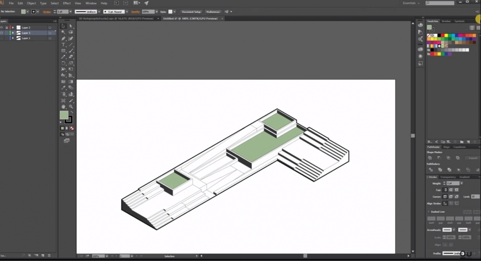Unlock Layer 2 by clicking the lock icon
481x261 pixels.
[x=7, y=28]
